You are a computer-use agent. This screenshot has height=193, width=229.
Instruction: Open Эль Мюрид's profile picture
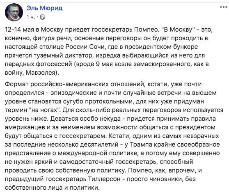click(x=14, y=12)
